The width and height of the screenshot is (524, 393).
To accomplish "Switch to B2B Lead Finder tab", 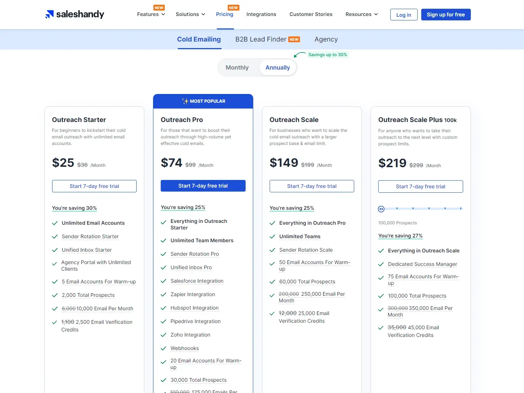I will pos(267,39).
